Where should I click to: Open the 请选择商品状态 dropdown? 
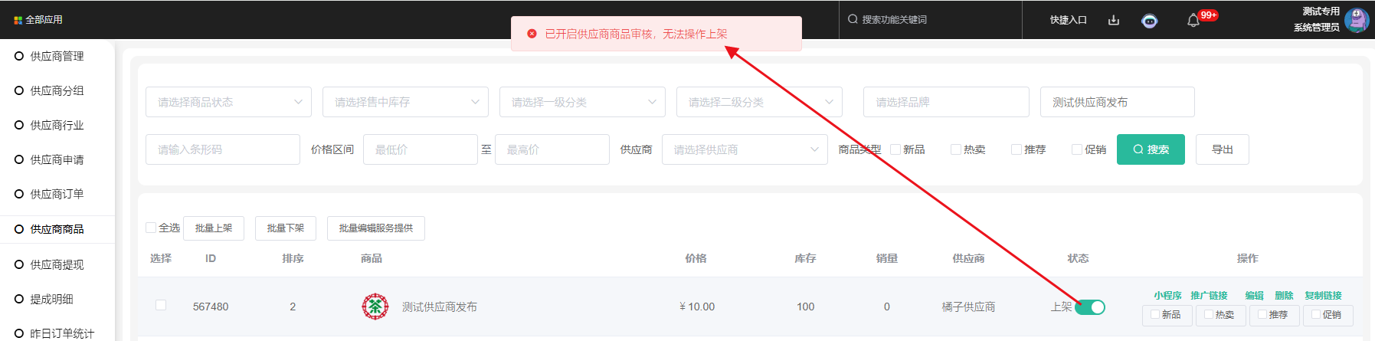coord(228,102)
